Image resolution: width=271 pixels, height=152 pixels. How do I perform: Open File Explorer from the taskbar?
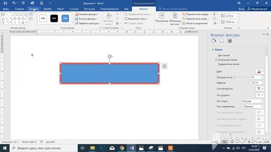pyautogui.click(x=93, y=148)
